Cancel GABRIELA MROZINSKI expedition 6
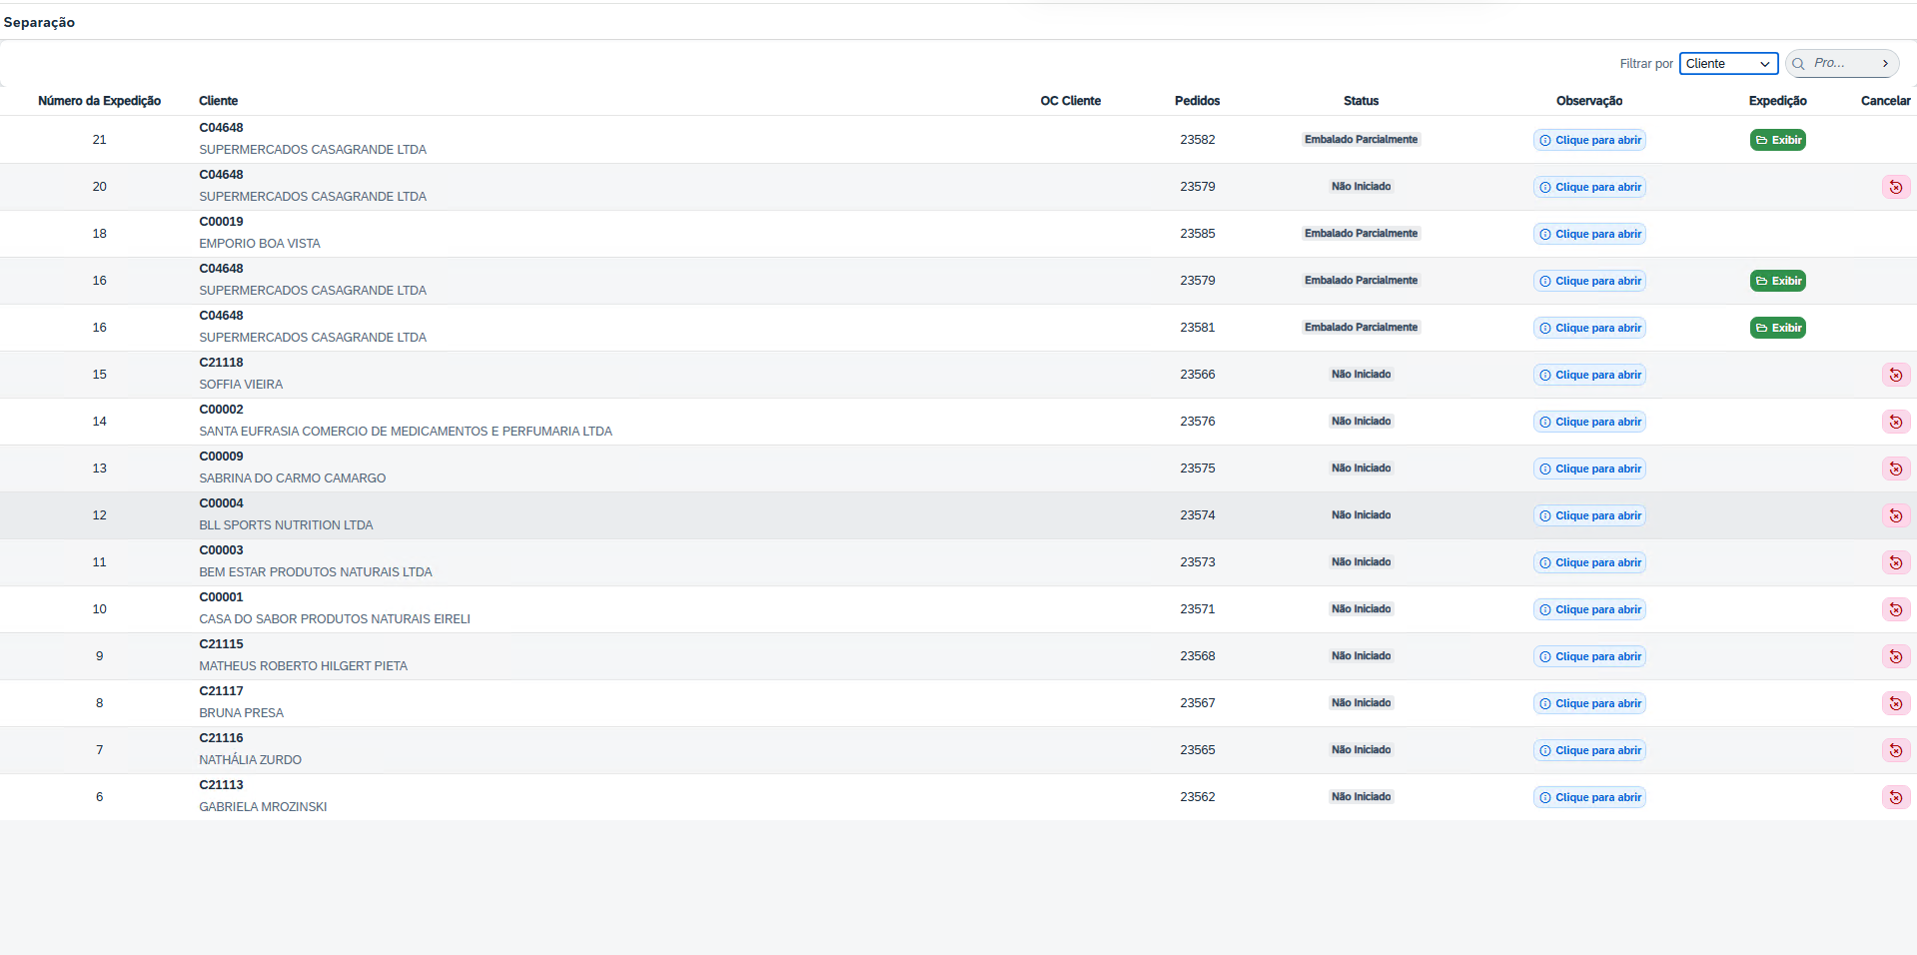This screenshot has height=955, width=1917. [1895, 797]
